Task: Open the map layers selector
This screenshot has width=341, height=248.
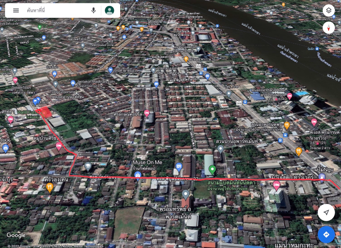Action: (x=329, y=10)
